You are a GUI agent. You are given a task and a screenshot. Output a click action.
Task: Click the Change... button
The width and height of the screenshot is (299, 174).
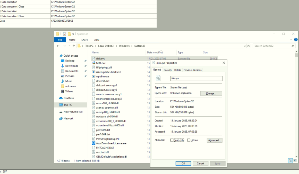point(211,93)
